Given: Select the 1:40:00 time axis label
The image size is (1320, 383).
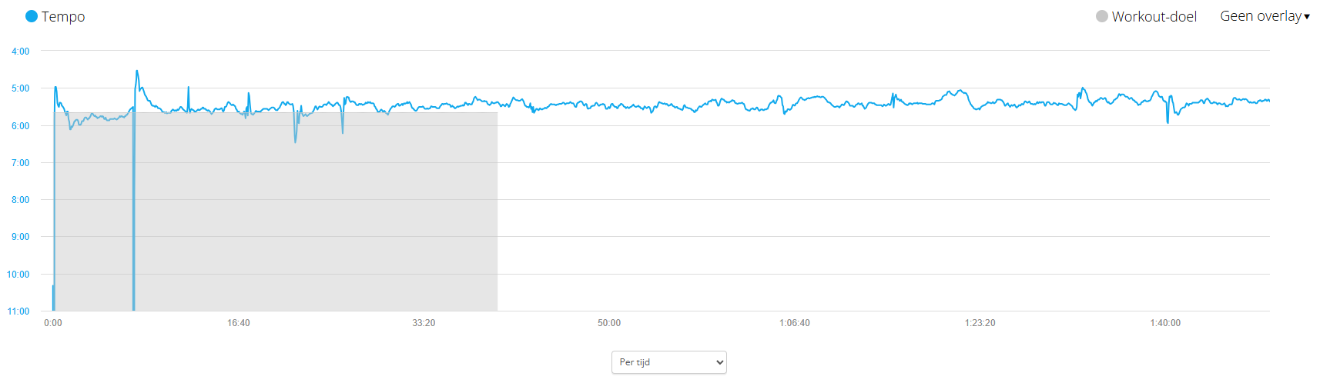Looking at the screenshot, I should (x=1165, y=323).
